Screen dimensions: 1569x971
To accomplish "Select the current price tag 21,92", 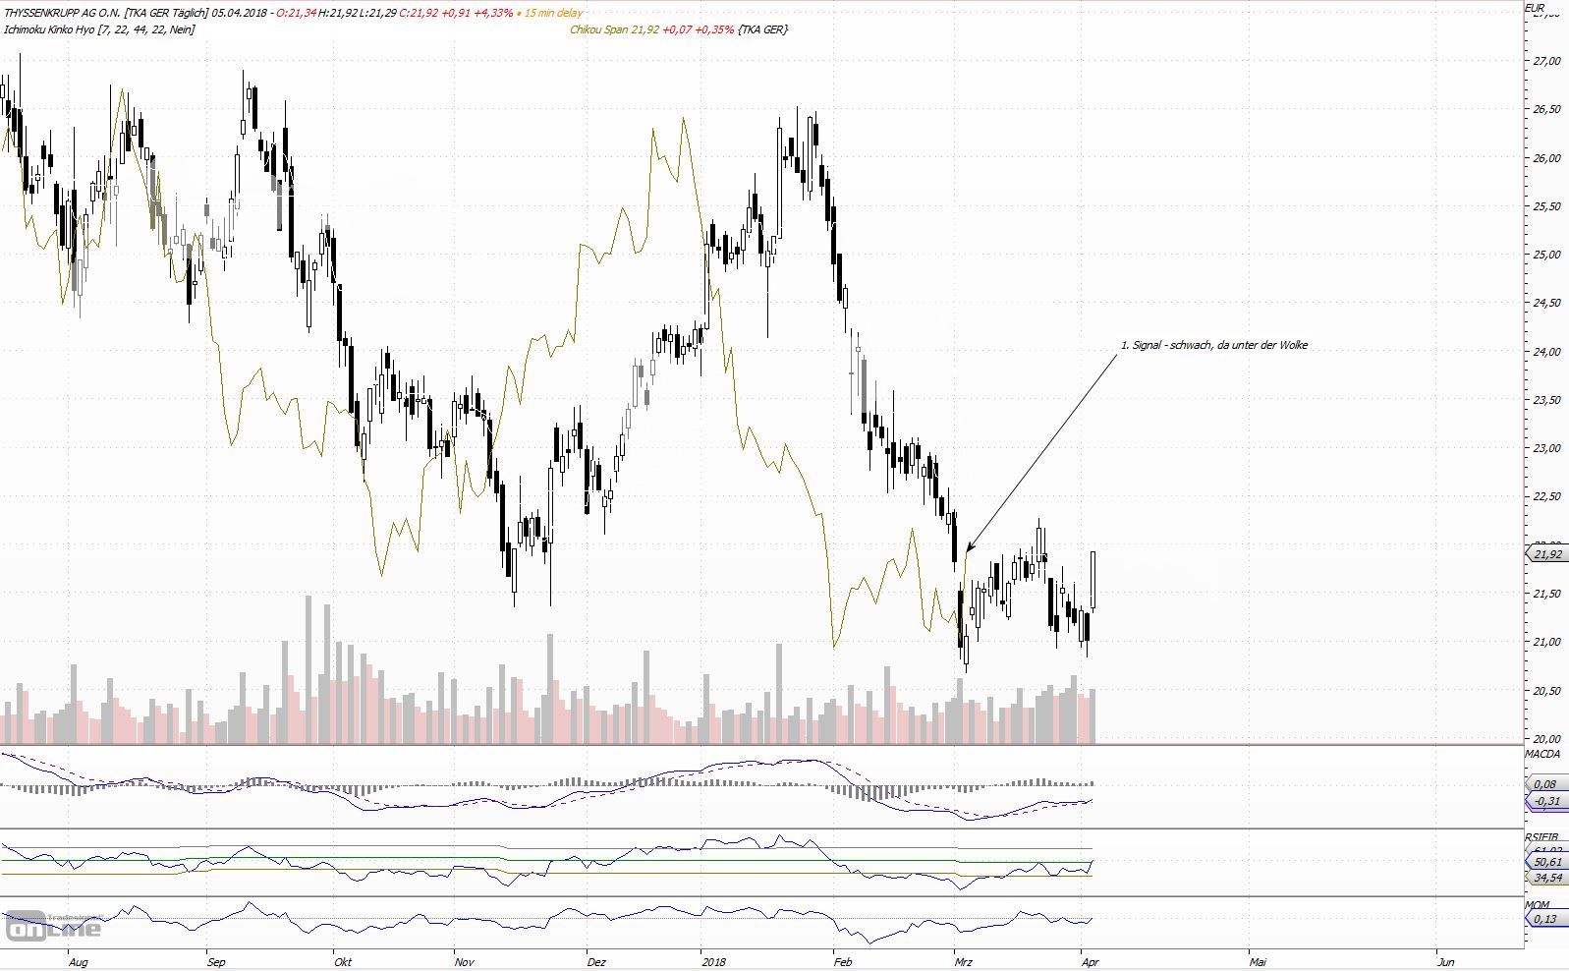I will pyautogui.click(x=1545, y=554).
